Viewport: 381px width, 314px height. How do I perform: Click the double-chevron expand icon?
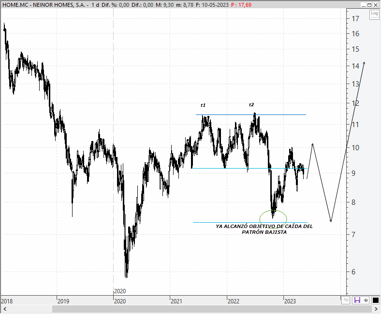(346, 300)
